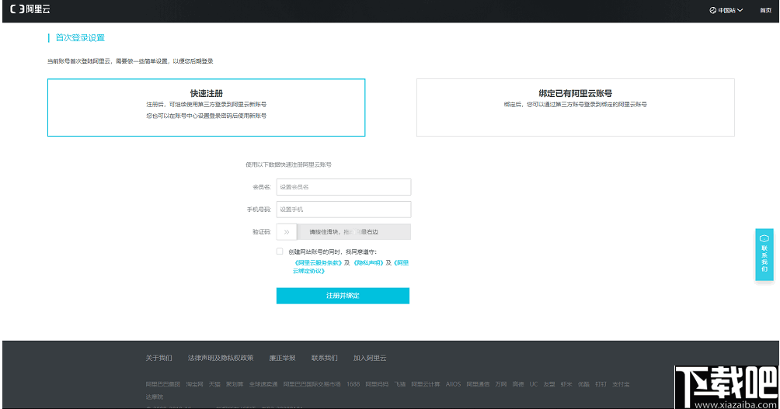Screen dimensions: 780x409
Task: Select the 绑定已有阿里云账号 option card
Action: click(576, 107)
